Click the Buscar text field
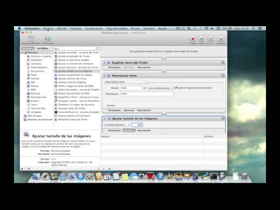The height and width of the screenshot is (210, 280). pos(131,88)
